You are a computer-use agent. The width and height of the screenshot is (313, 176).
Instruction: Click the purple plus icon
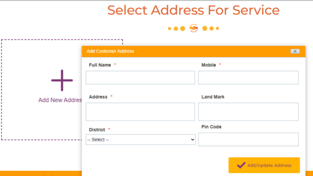[62, 80]
